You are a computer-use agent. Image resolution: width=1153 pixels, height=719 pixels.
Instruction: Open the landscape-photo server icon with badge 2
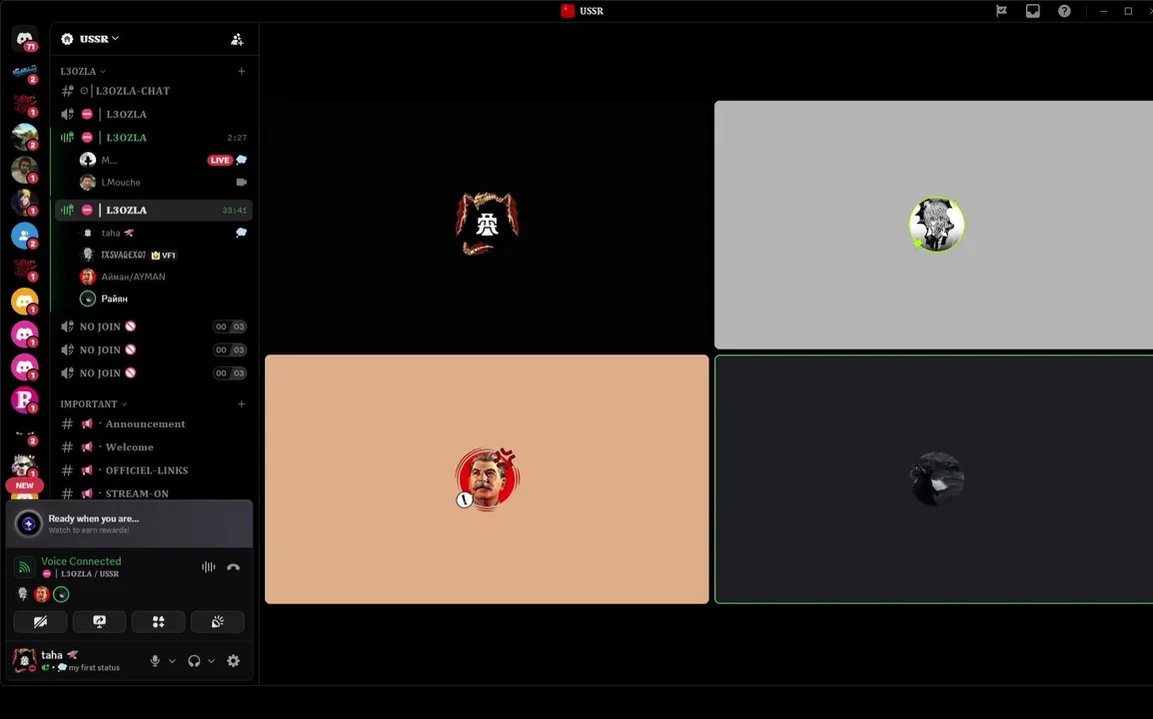click(x=24, y=137)
